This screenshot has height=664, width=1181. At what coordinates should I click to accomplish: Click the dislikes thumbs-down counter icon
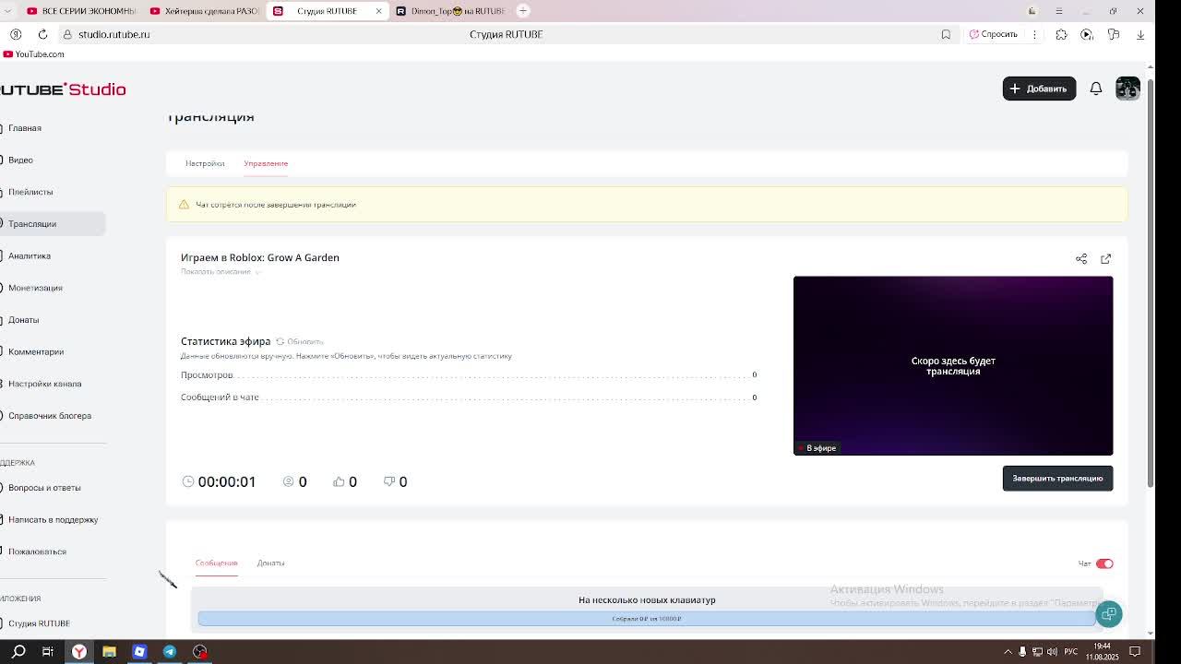tap(389, 481)
